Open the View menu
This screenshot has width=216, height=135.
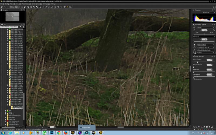point(19,4)
